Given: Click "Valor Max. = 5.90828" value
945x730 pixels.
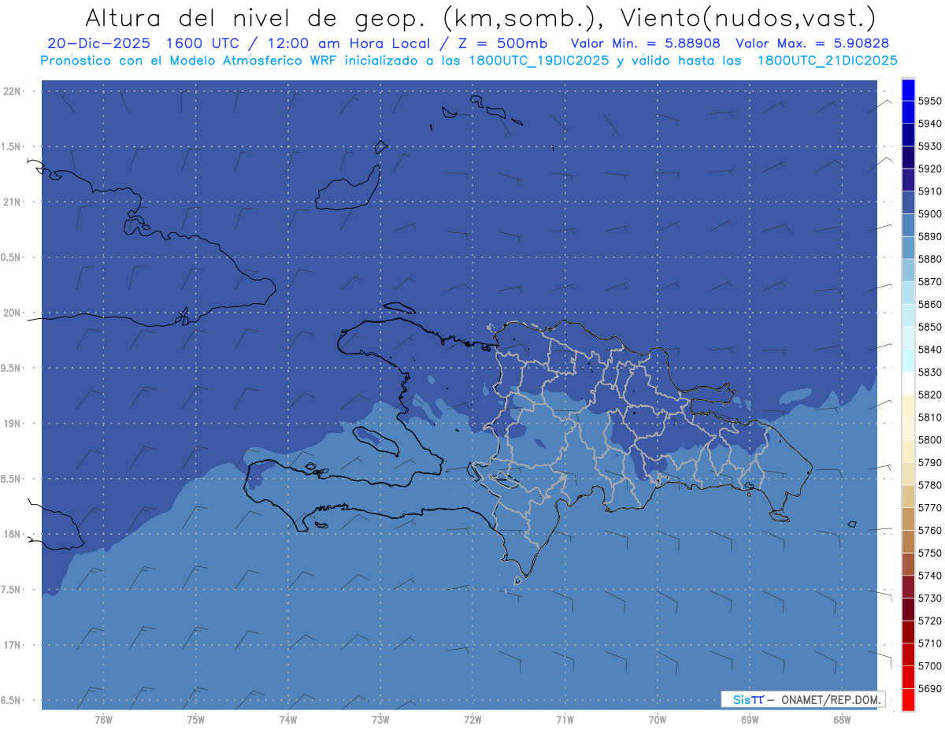Looking at the screenshot, I should 814,43.
